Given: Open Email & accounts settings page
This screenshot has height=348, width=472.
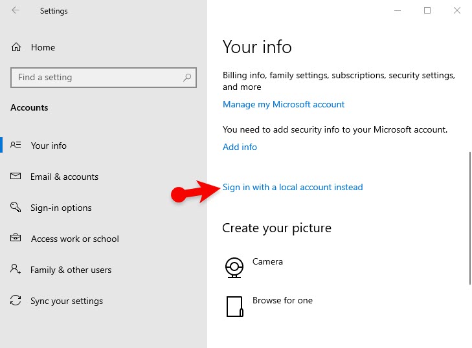Looking at the screenshot, I should pyautogui.click(x=64, y=177).
